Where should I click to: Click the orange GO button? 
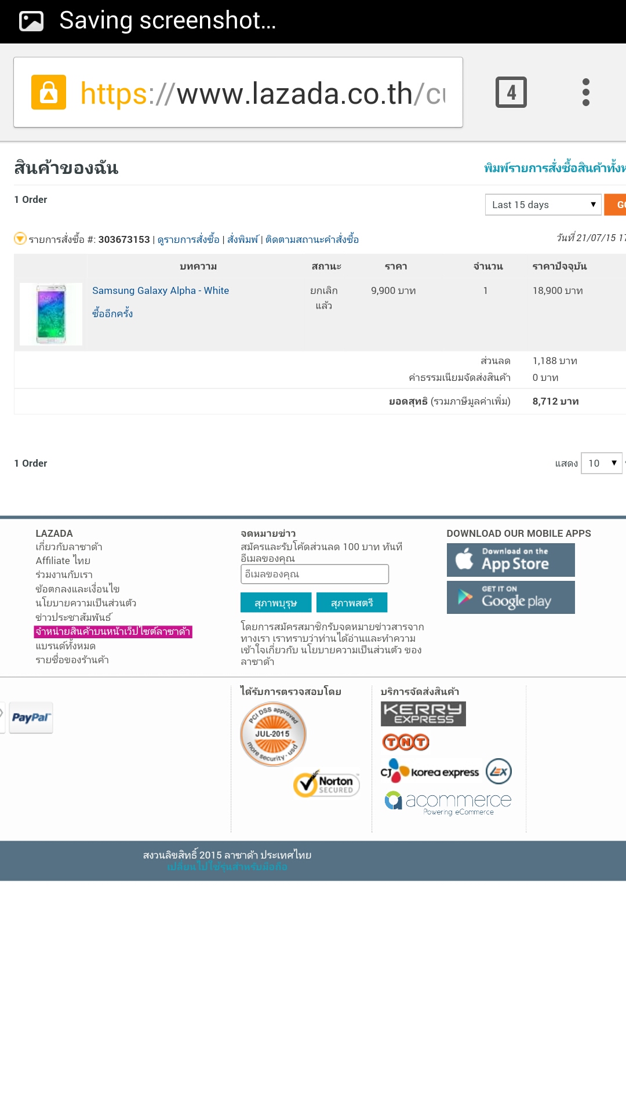[616, 205]
